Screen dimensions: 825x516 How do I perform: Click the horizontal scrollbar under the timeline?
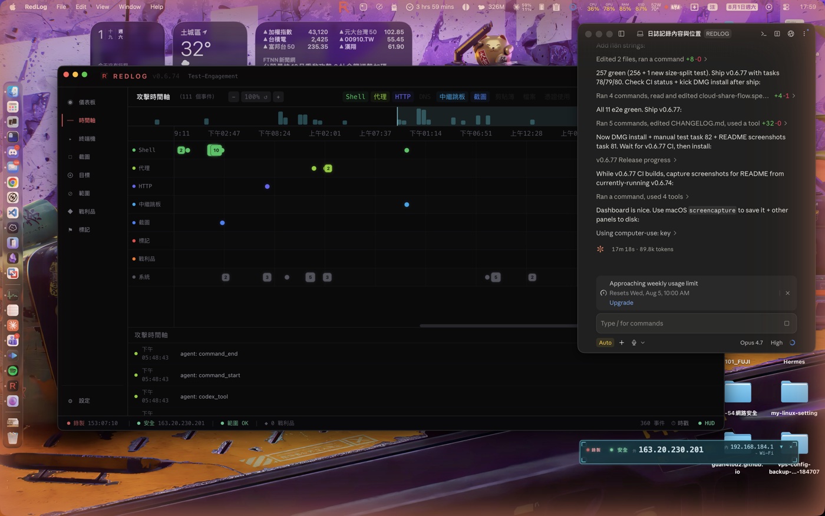coord(498,326)
